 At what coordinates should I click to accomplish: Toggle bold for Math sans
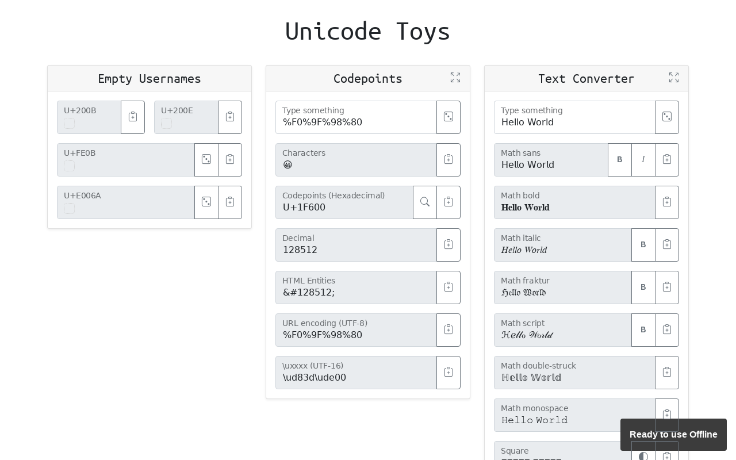[620, 160]
